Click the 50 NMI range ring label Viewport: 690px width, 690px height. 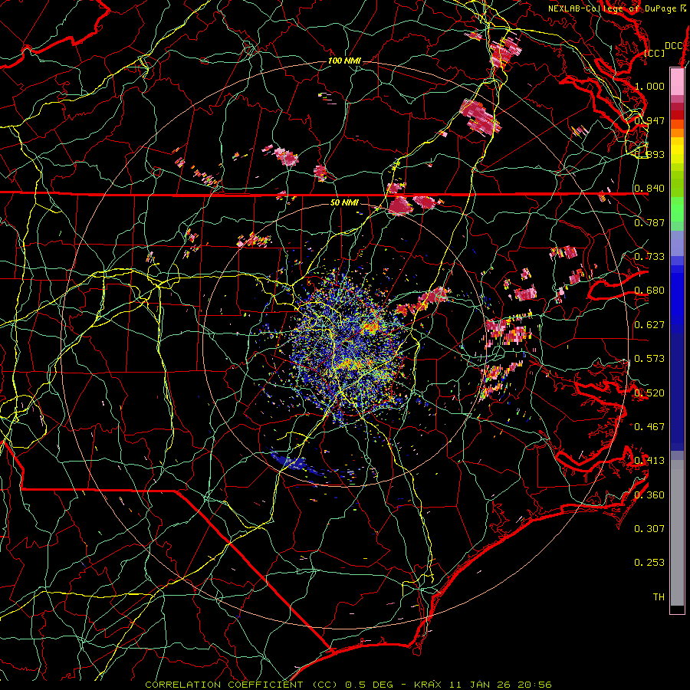[x=344, y=202]
